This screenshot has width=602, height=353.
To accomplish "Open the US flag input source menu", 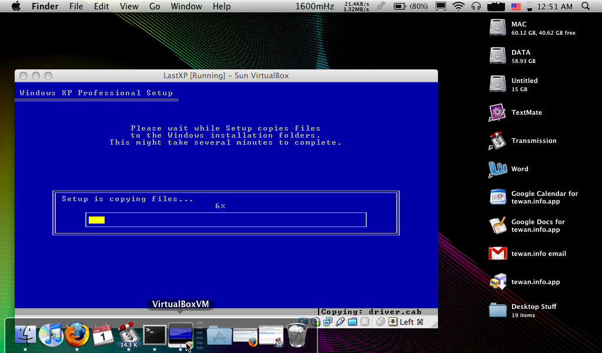I will pos(516,6).
